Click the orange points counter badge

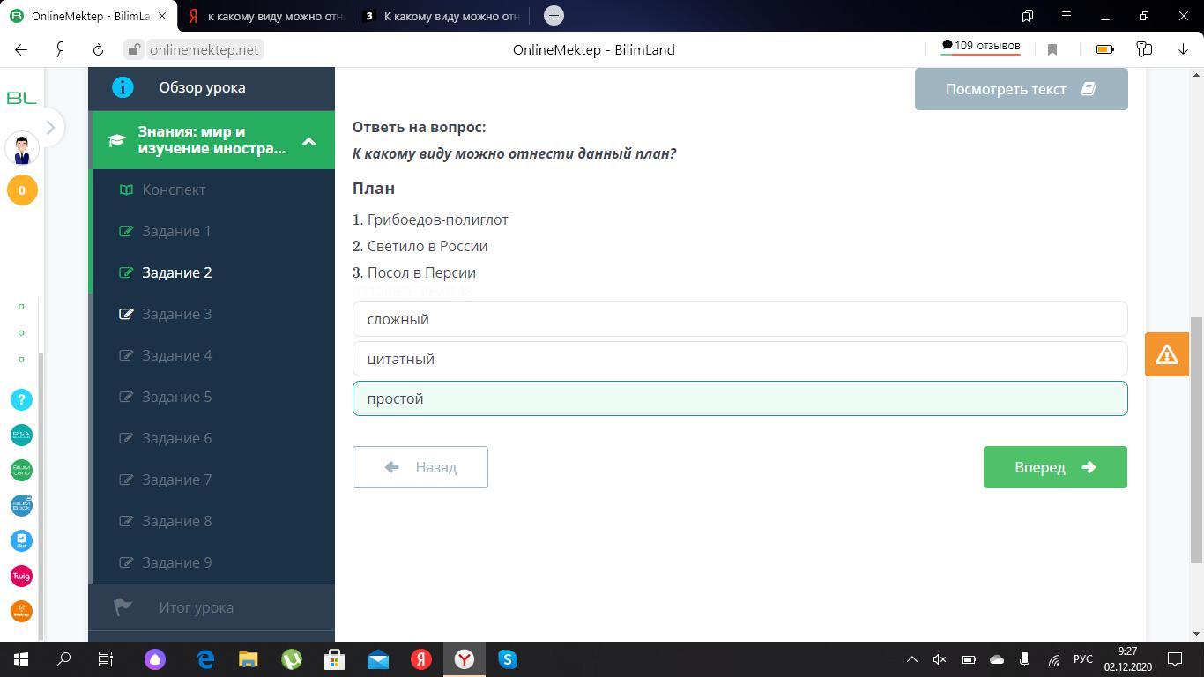pos(22,190)
